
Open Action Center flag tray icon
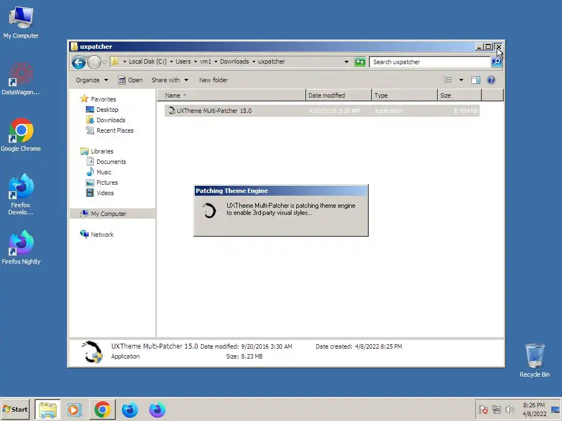[x=483, y=409]
